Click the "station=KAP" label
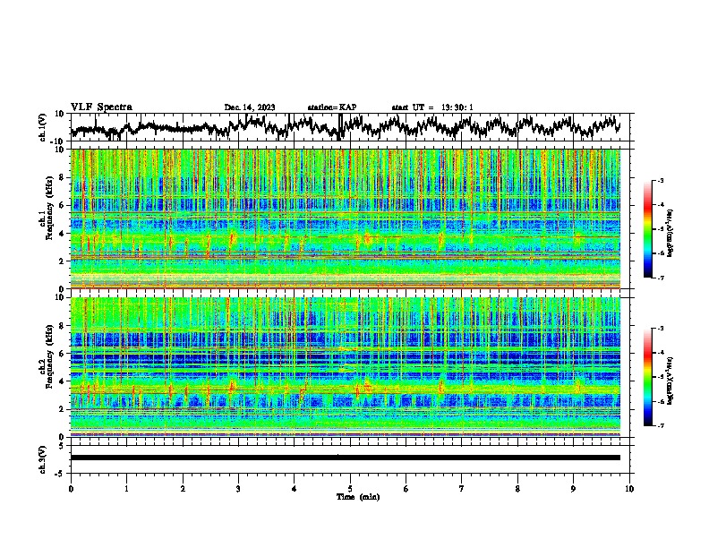Image resolution: width=709 pixels, height=548 pixels. [x=332, y=107]
